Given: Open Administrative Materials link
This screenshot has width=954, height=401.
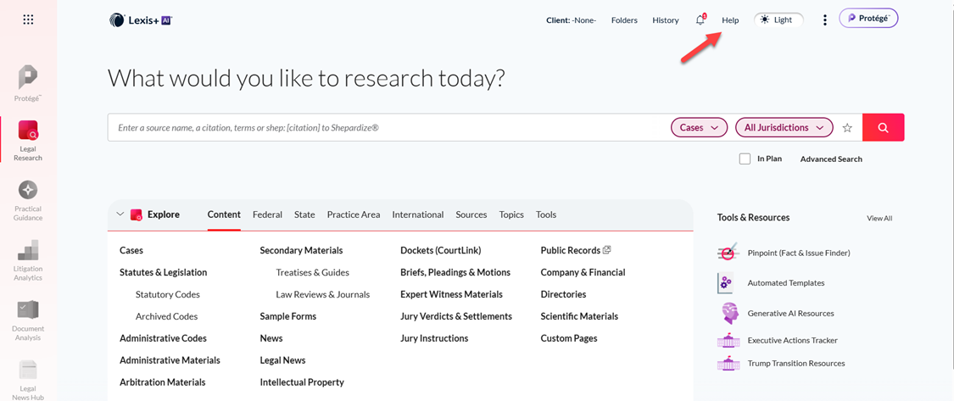Looking at the screenshot, I should [x=170, y=360].
